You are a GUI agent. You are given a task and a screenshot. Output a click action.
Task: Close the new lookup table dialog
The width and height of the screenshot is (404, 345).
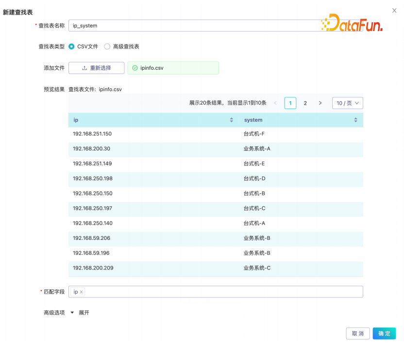click(394, 10)
